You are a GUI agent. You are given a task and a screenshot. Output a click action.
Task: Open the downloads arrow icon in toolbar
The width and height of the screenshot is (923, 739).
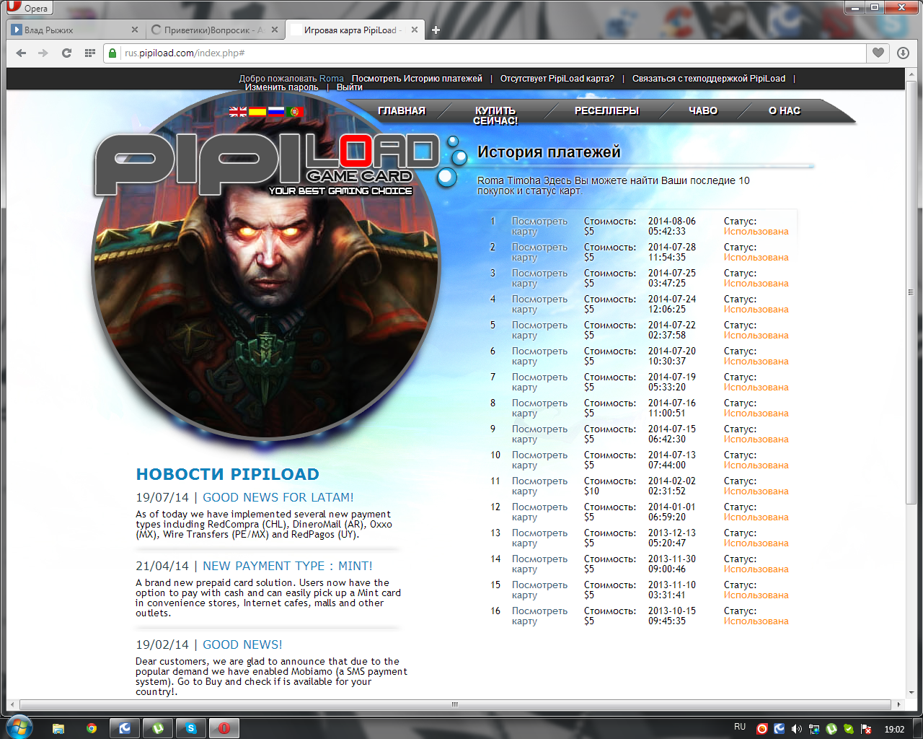(903, 53)
